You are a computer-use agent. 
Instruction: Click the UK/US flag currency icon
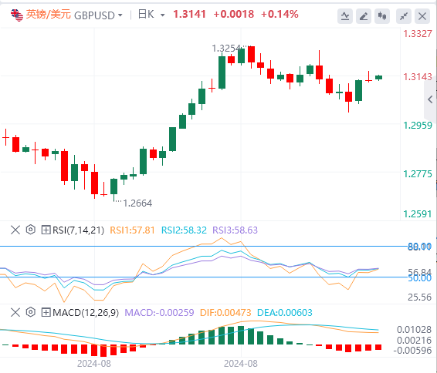pos(17,15)
